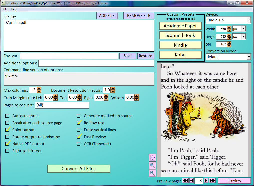Apply the Kobo custom preset
This screenshot has width=254, height=186.
(180, 55)
